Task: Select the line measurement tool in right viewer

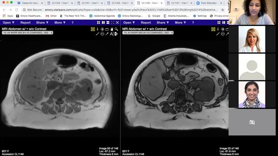Action: click(x=218, y=34)
